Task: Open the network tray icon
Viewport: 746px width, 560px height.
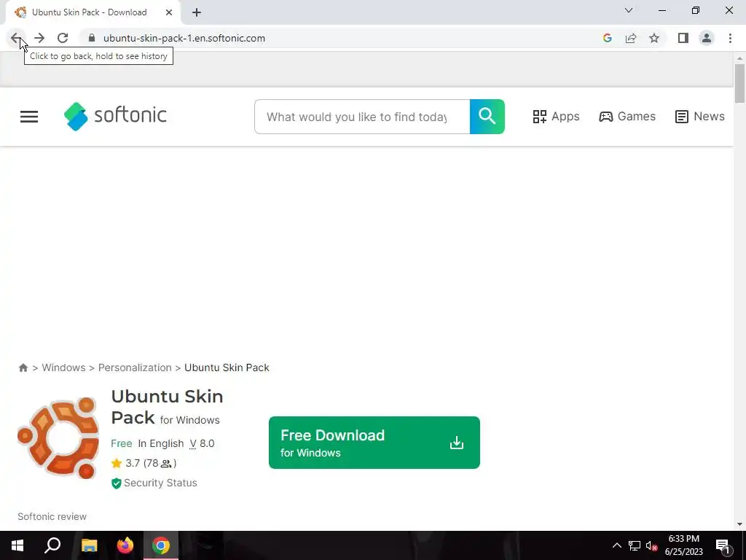Action: (x=635, y=545)
